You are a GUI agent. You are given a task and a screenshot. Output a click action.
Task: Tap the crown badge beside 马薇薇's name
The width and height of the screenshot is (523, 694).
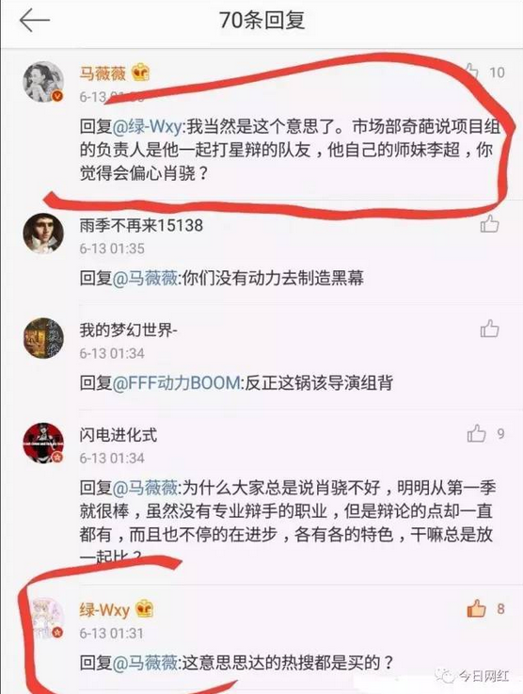pyautogui.click(x=140, y=73)
